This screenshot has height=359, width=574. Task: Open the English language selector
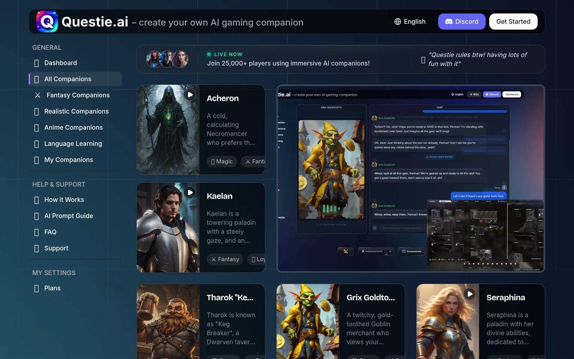pyautogui.click(x=410, y=22)
